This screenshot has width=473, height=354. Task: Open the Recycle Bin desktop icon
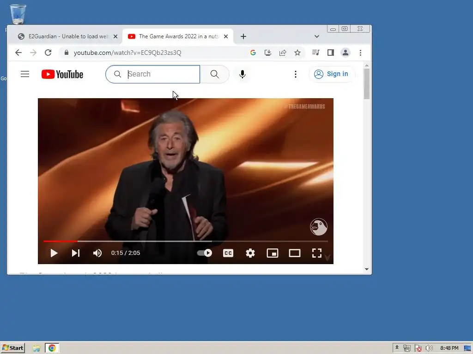point(18,14)
